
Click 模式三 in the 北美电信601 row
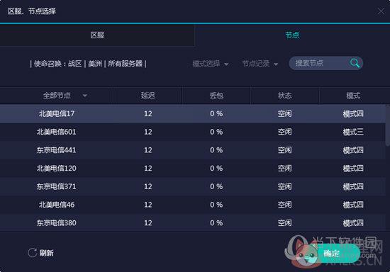353,132
